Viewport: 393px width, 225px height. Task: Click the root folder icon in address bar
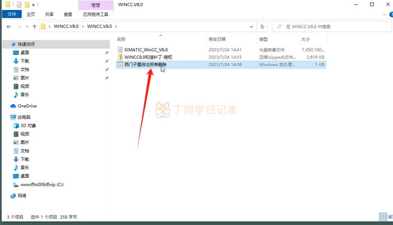(43, 26)
